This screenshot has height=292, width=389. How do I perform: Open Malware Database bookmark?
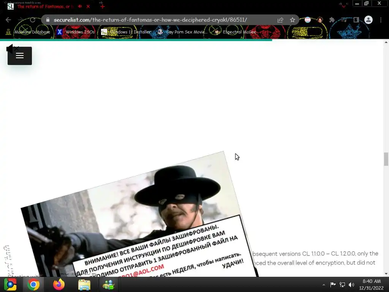28,32
